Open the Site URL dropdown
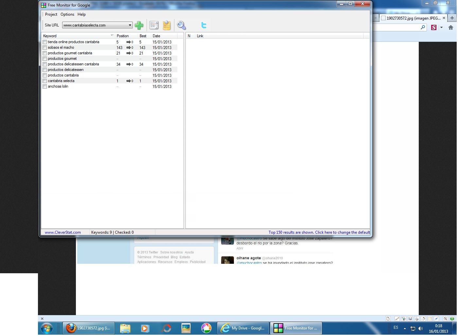This screenshot has width=458, height=336. click(x=130, y=25)
